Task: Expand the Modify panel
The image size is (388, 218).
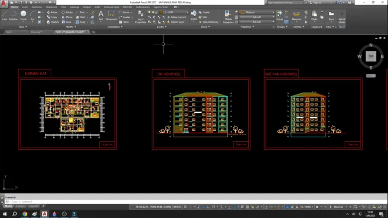Action: point(71,27)
